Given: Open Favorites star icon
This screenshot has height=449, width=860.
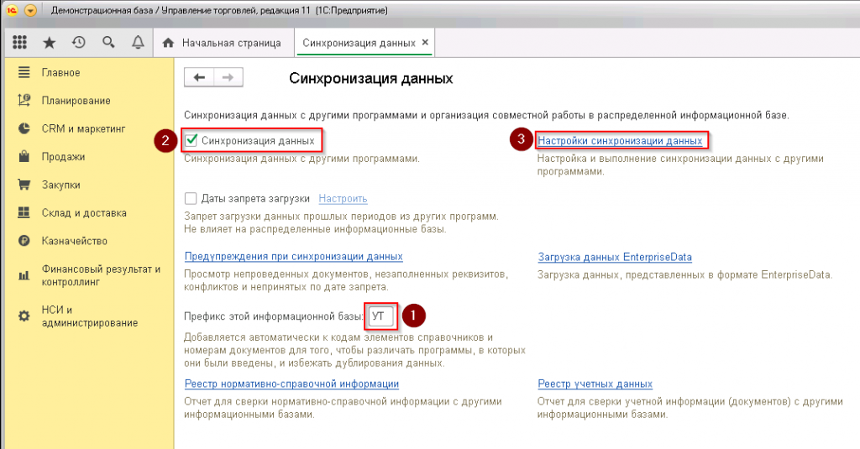Looking at the screenshot, I should point(50,43).
